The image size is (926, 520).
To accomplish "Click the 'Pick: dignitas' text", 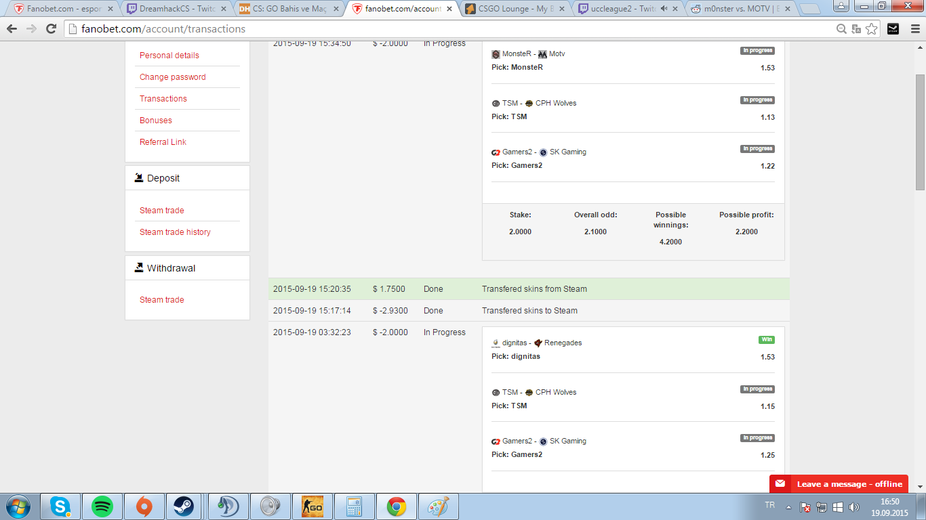I will coord(516,357).
